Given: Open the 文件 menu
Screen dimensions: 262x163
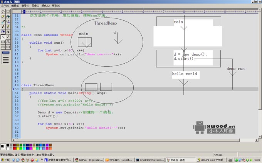Looking at the screenshot, I should coord(5,6).
